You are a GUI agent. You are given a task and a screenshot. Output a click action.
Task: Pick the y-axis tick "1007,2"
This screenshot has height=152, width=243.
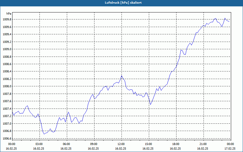(7, 116)
